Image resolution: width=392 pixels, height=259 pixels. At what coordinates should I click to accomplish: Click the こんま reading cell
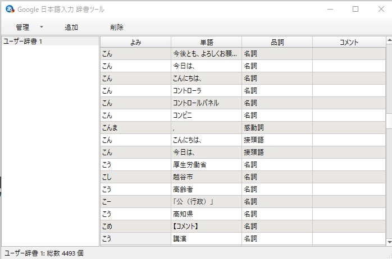pos(135,128)
